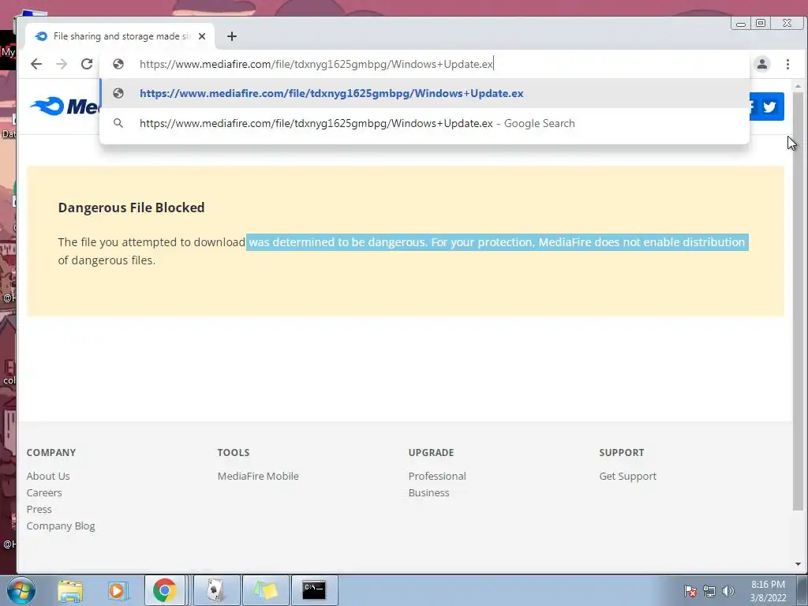
Task: Launch Windows Media Player from the taskbar
Action: pos(117,590)
